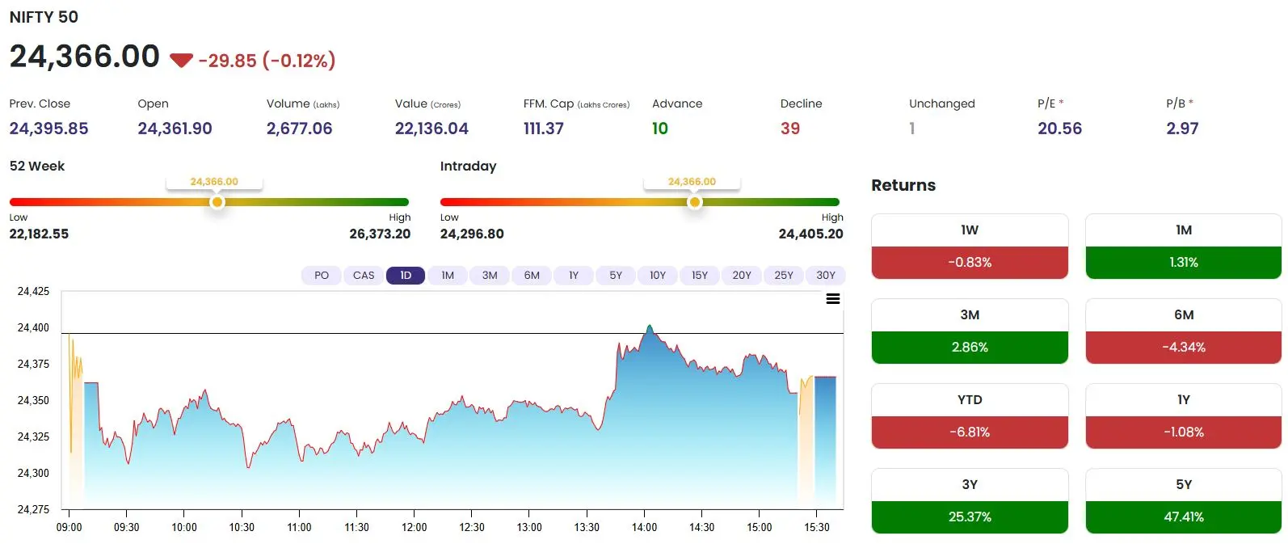Click the 24,366.00 current index value
Viewport: 1288px width, 544px height.
85,57
